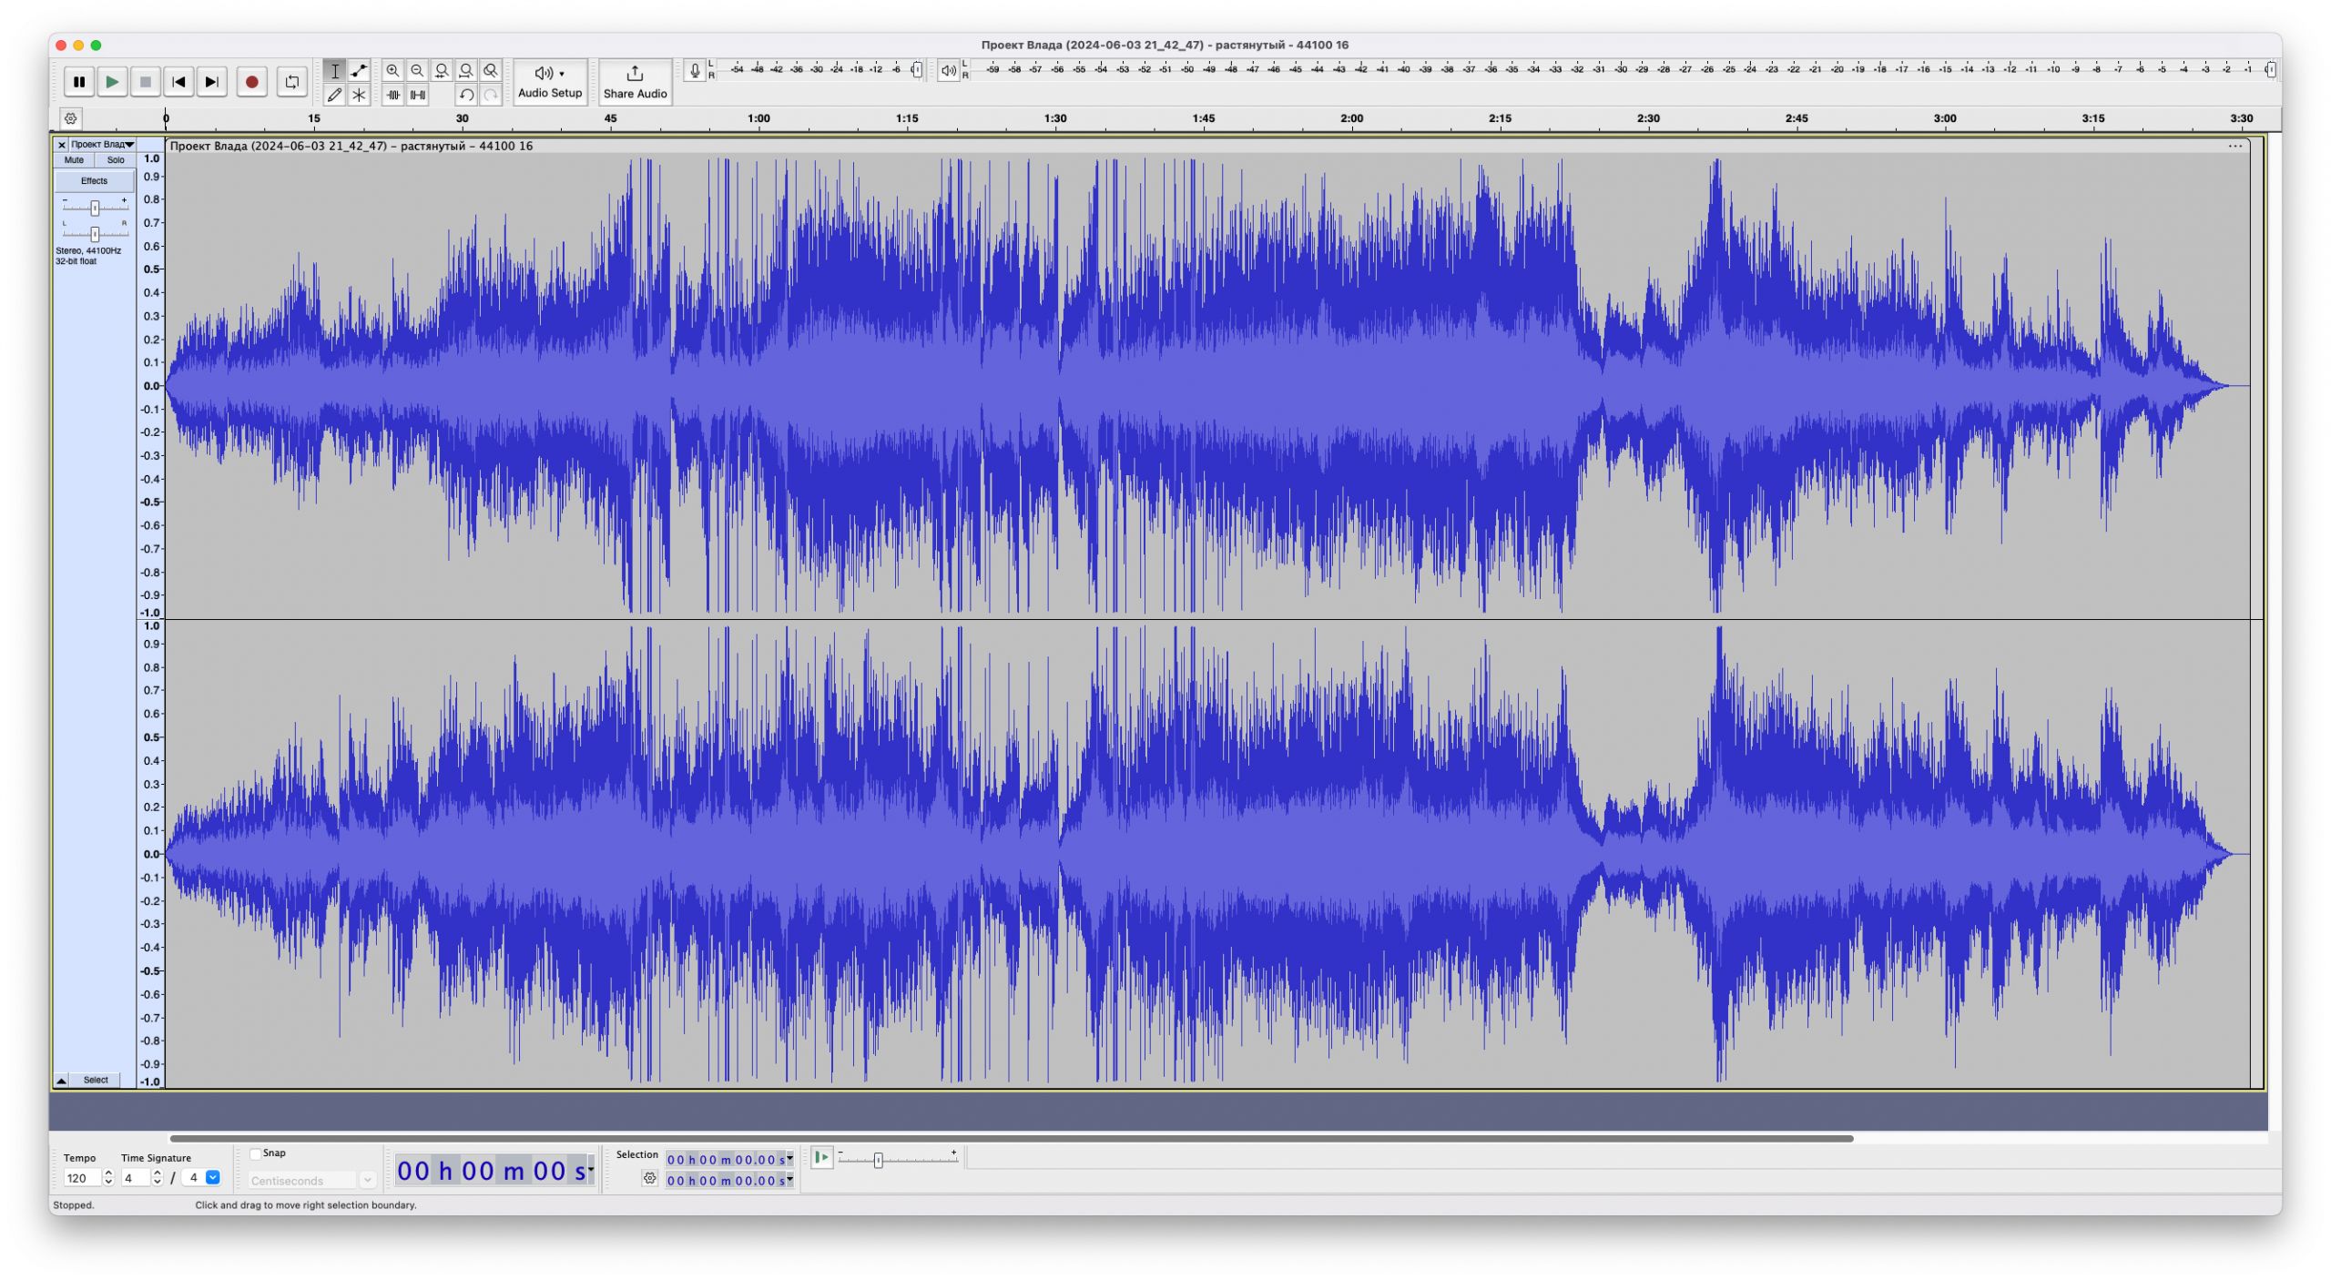The image size is (2331, 1280).
Task: Start playback with the green Play button
Action: 112,82
